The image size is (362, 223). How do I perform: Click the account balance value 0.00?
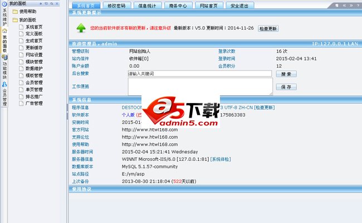pyautogui.click(x=134, y=66)
